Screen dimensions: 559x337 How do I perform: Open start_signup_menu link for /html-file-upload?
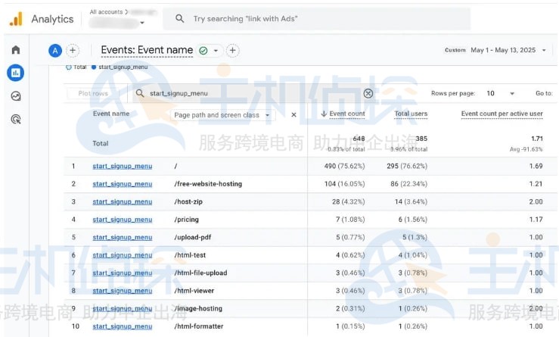(x=123, y=273)
